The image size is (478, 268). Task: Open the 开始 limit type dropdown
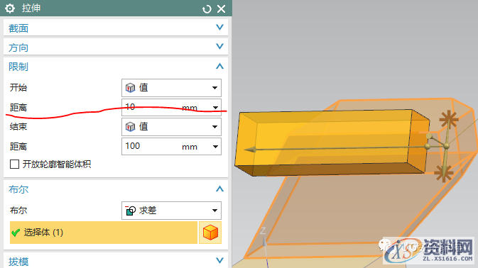171,88
